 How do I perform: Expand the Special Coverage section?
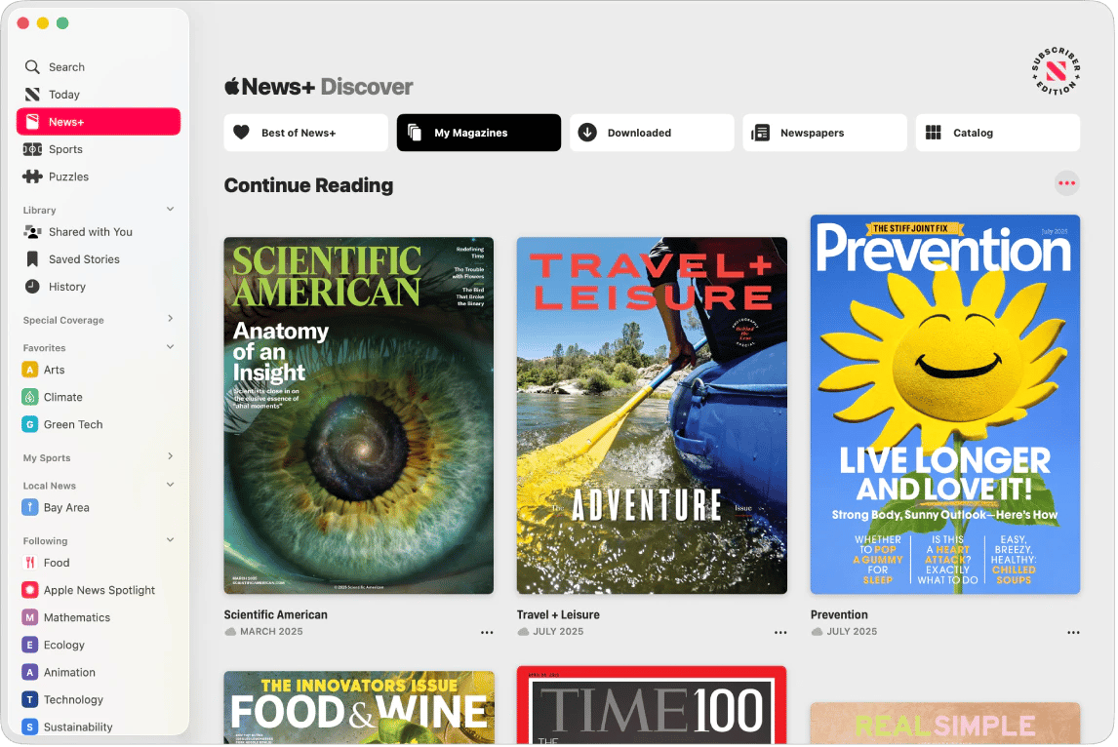(x=170, y=319)
